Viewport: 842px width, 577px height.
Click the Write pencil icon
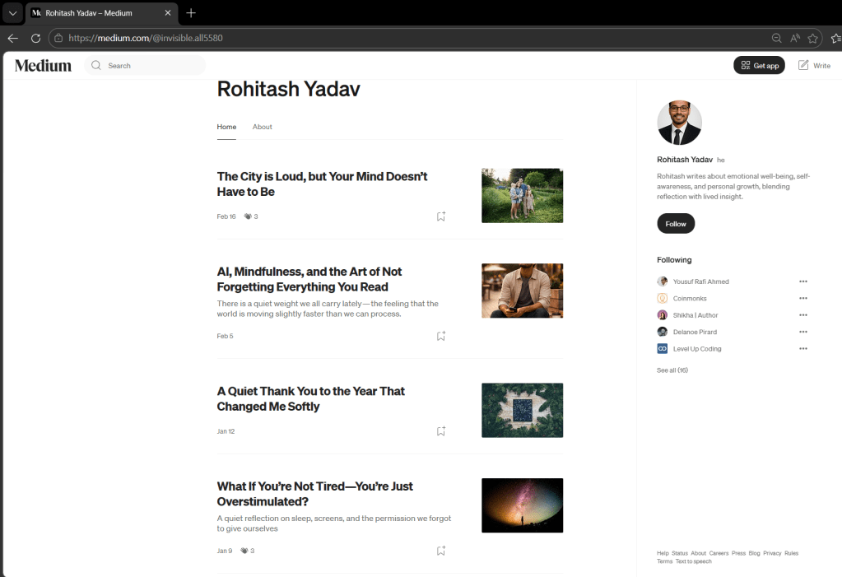point(804,65)
